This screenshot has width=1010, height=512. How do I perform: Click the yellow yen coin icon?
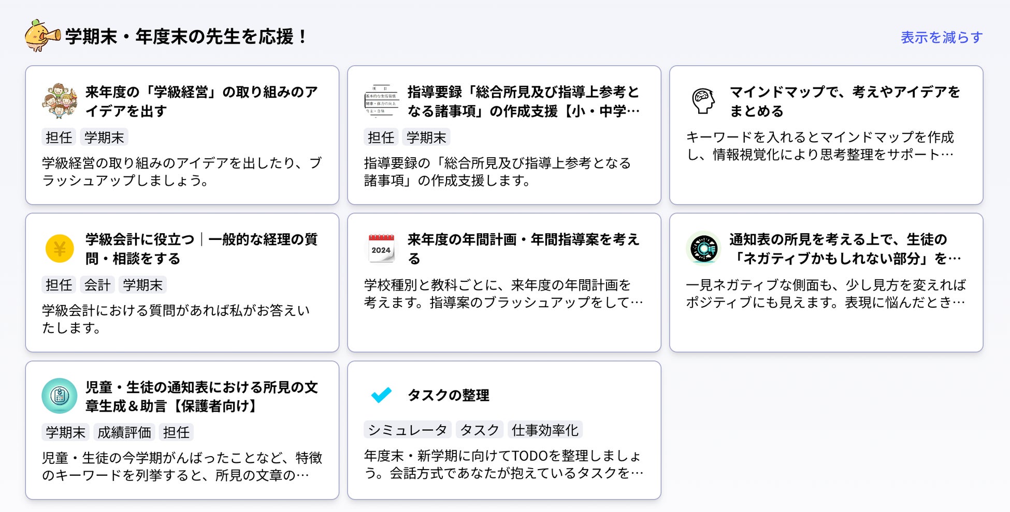click(60, 249)
